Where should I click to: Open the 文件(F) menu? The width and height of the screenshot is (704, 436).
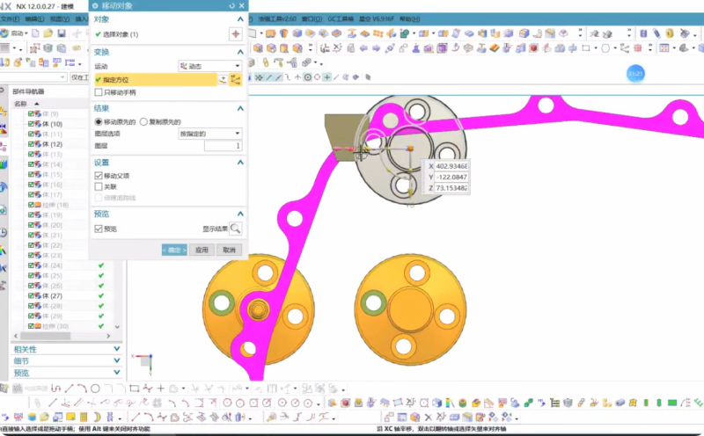pos(11,18)
